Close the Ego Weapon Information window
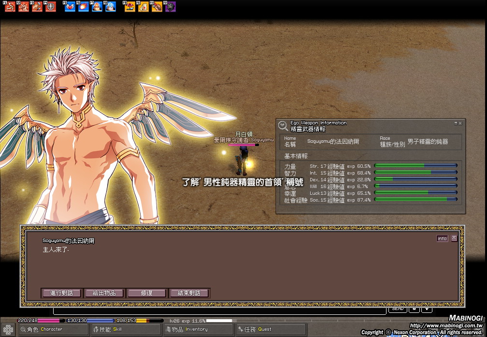Viewport: 487px width, 337px height. pyautogui.click(x=460, y=123)
